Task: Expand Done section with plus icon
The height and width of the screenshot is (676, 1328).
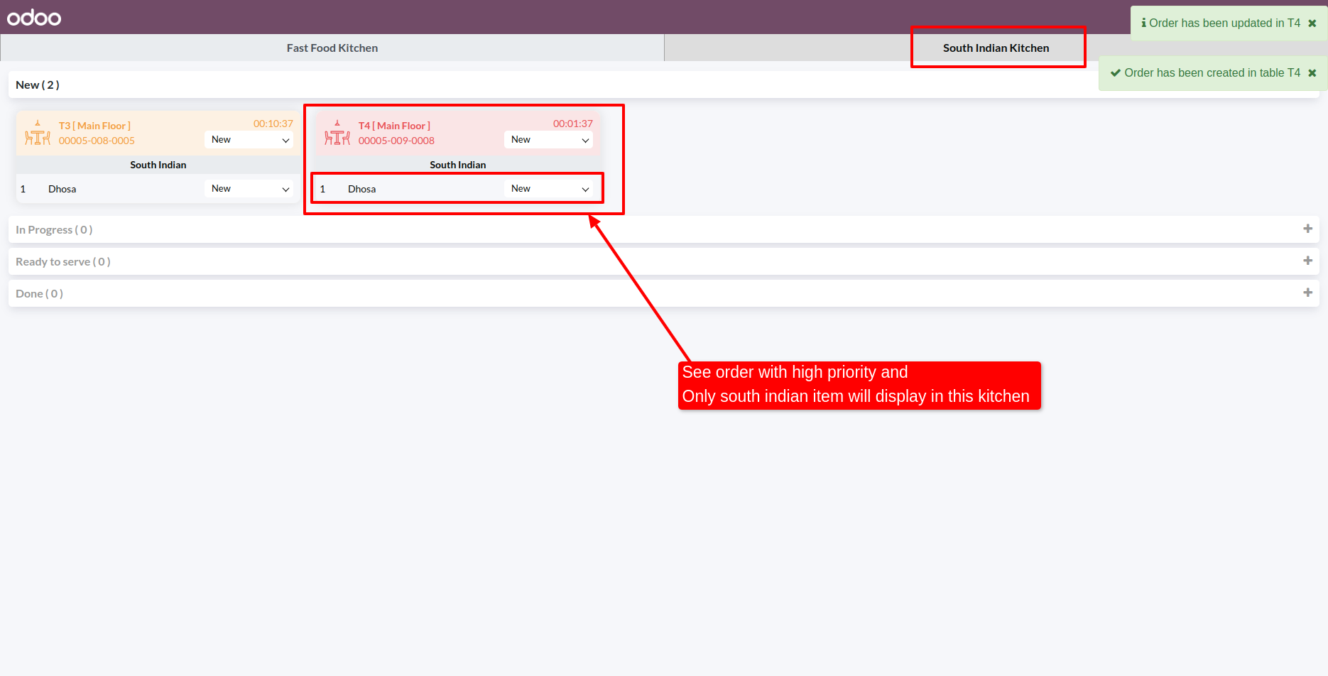Action: coord(1307,293)
